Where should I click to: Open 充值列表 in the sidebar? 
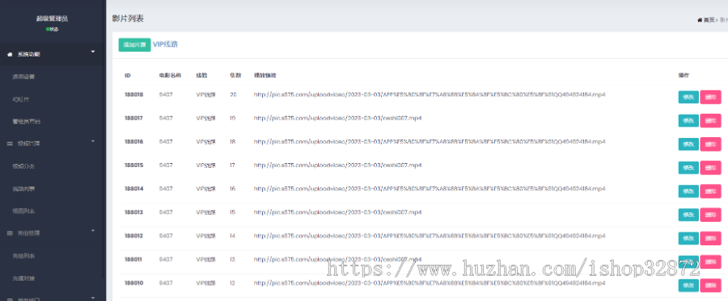point(23,256)
